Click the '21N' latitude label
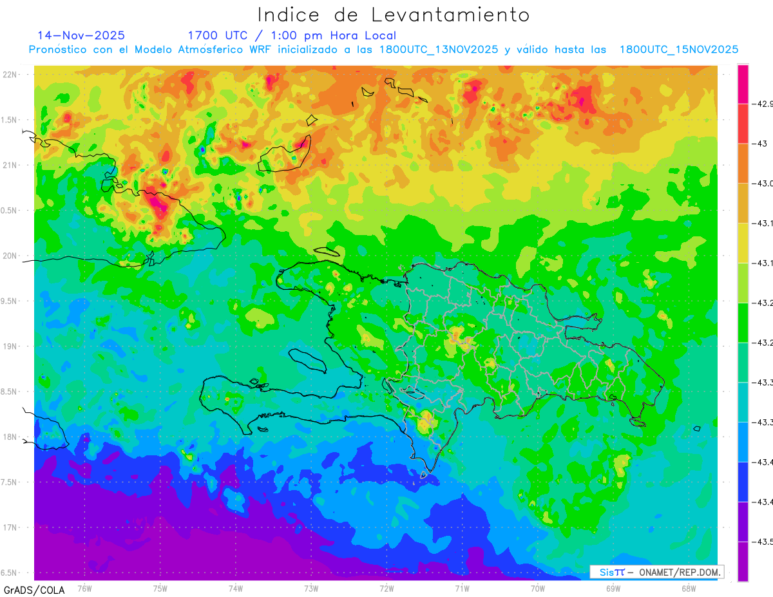 coord(11,165)
